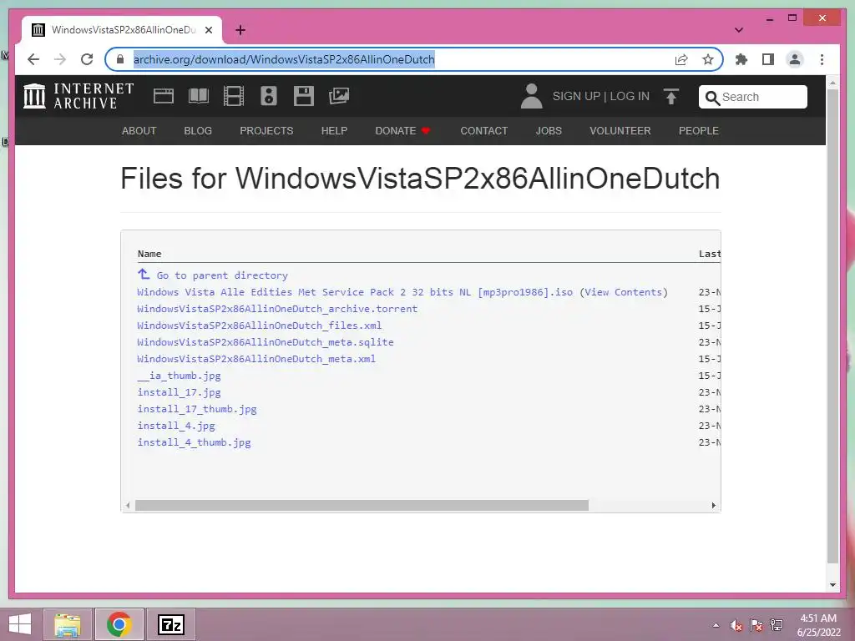Image resolution: width=855 pixels, height=641 pixels.
Task: Click the file list scroll left arrow
Action: pos(128,505)
